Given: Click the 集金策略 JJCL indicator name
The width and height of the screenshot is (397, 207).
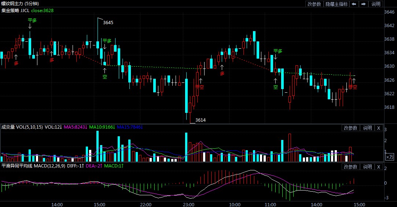Looking at the screenshot, I should 15,10.
